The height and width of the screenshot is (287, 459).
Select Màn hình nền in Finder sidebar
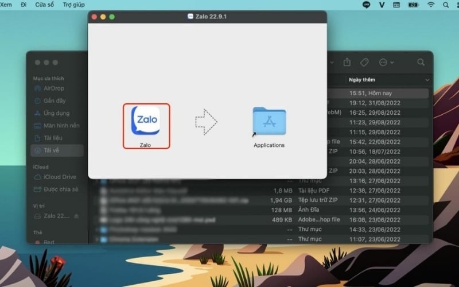pos(57,126)
